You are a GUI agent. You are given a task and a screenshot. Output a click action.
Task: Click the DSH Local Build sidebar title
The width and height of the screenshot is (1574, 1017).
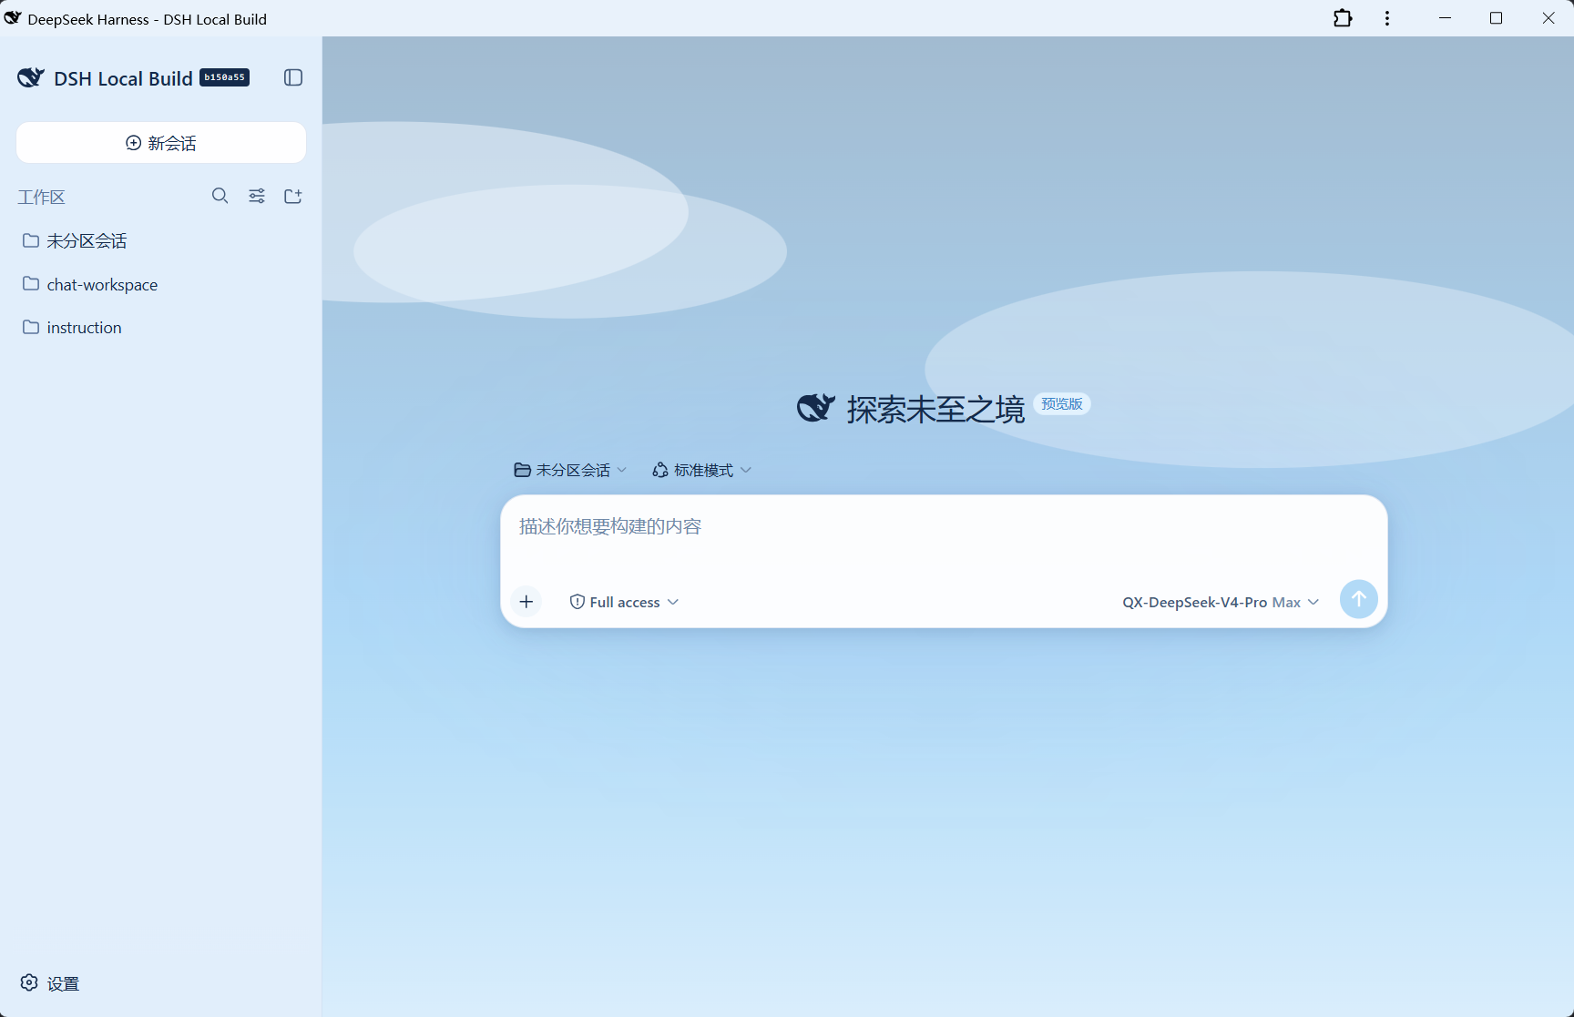coord(123,78)
